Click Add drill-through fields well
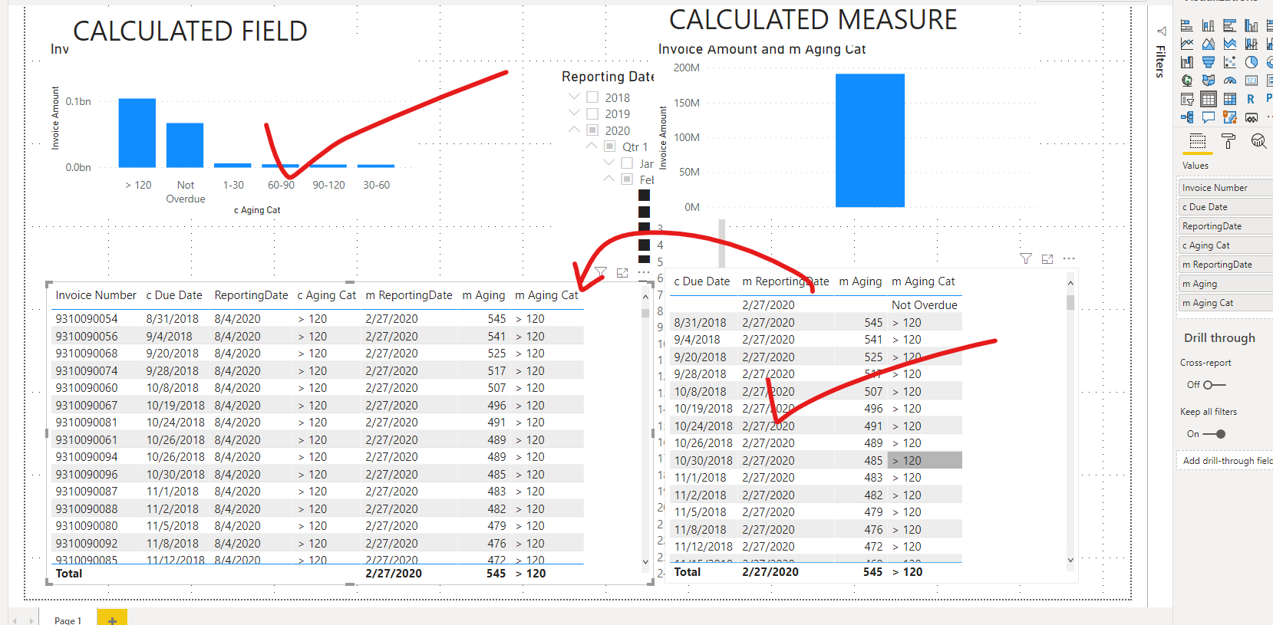1273x625 pixels. 1226,461
